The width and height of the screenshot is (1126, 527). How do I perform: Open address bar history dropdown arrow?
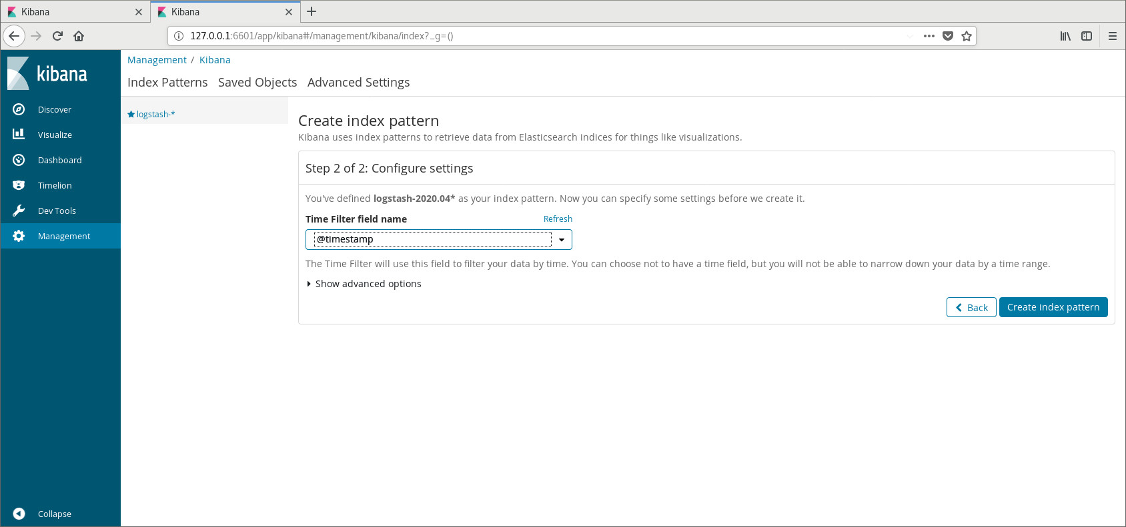(910, 36)
